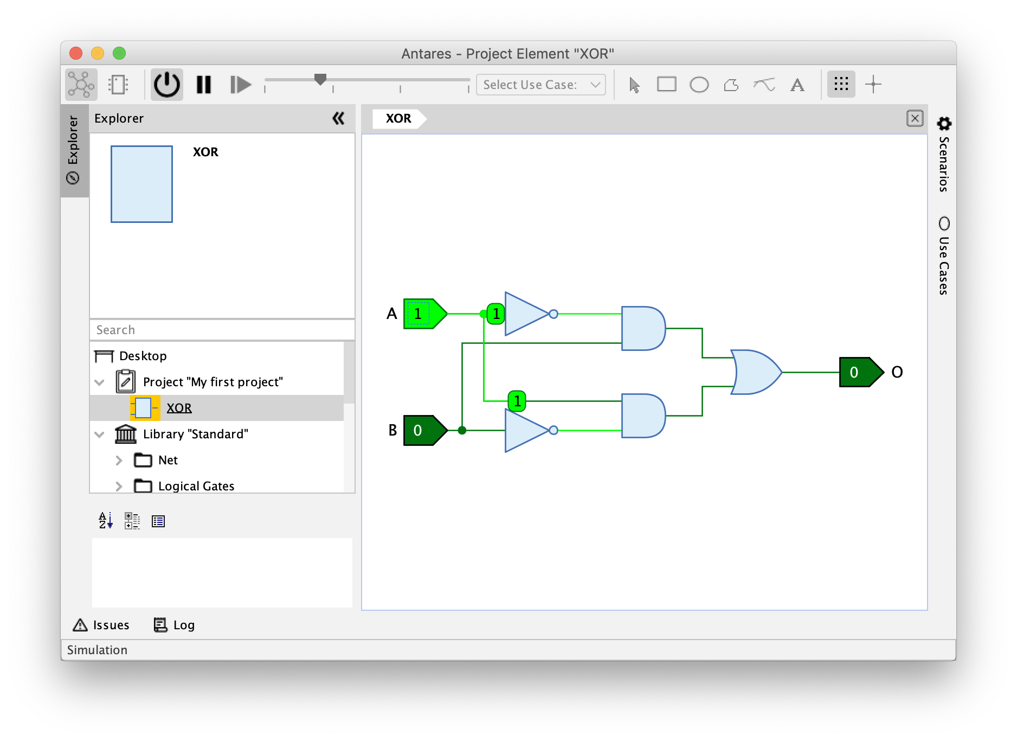
Task: Click the green zoom window button
Action: (119, 53)
